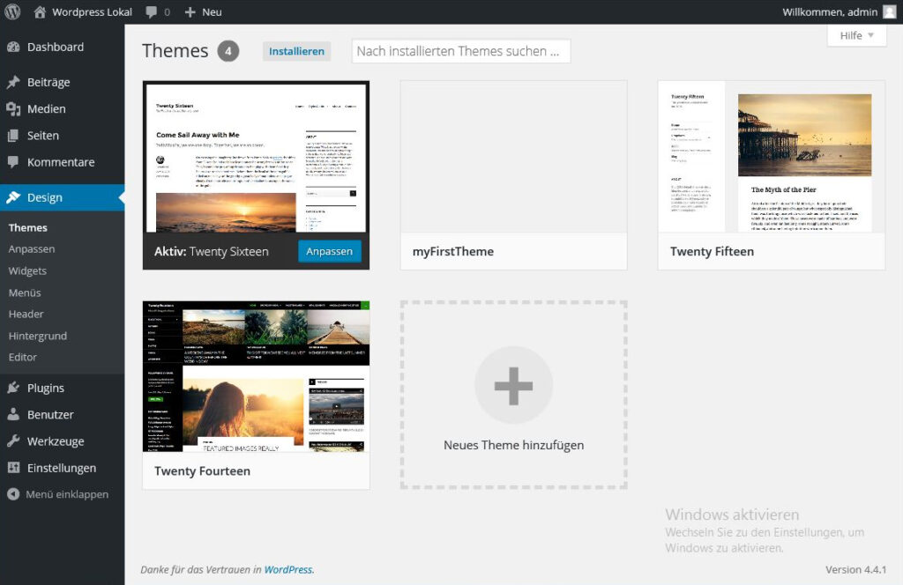Open the Hintergrund submenu item
The width and height of the screenshot is (903, 585).
pos(37,336)
